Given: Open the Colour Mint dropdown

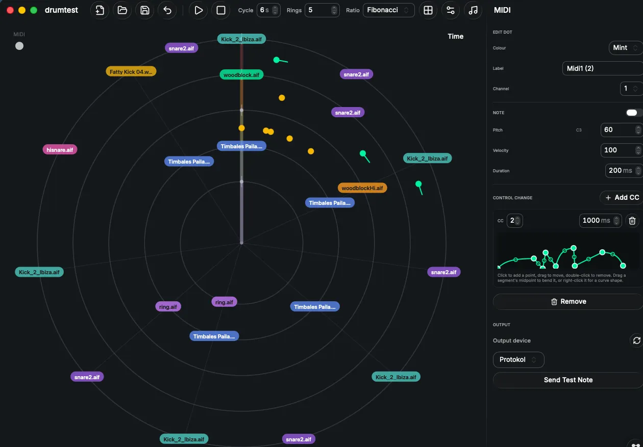Looking at the screenshot, I should pyautogui.click(x=626, y=47).
